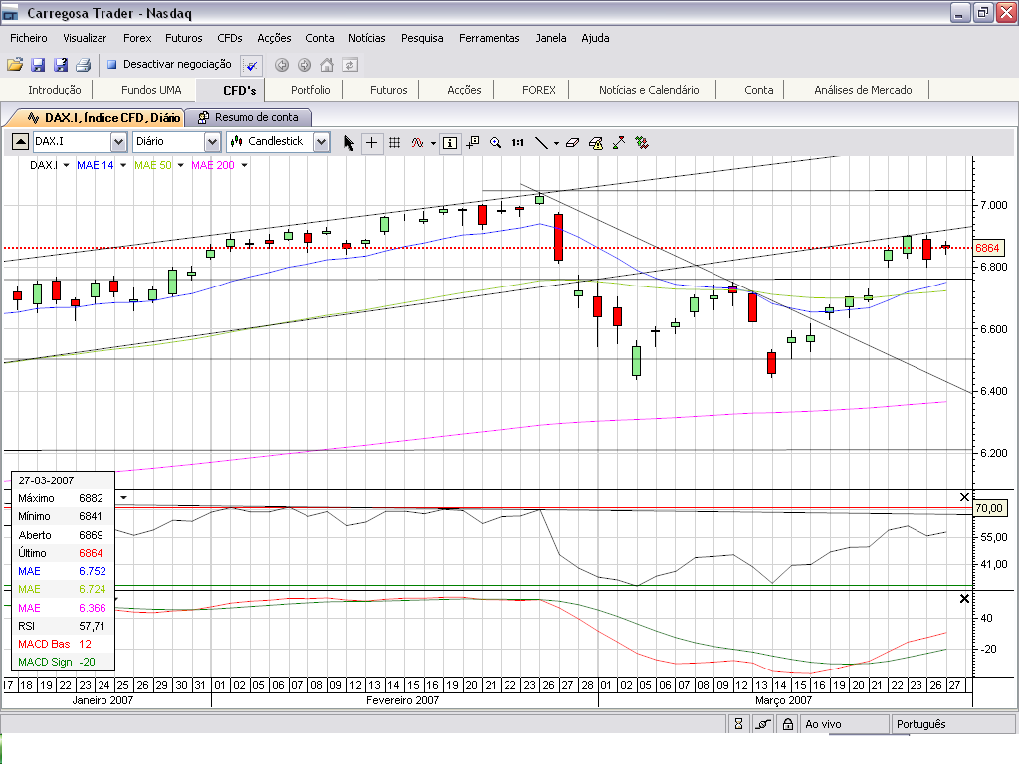Open the Diário period dropdown
This screenshot has width=1019, height=764.
point(213,141)
